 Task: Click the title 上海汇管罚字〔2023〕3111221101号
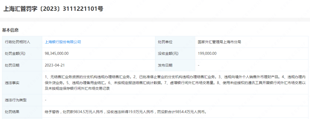click(x=53, y=9)
